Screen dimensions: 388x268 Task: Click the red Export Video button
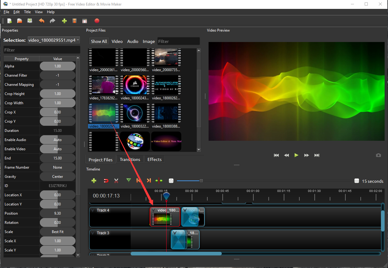97,21
